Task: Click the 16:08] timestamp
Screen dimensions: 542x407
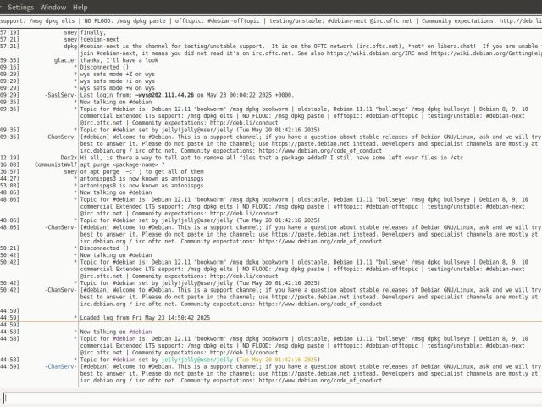Action: (x=9, y=164)
